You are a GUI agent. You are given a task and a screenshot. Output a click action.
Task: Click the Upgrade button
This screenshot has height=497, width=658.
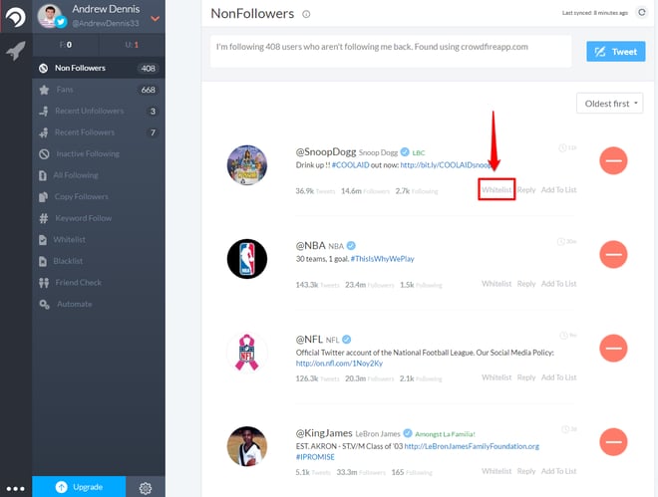point(79,486)
